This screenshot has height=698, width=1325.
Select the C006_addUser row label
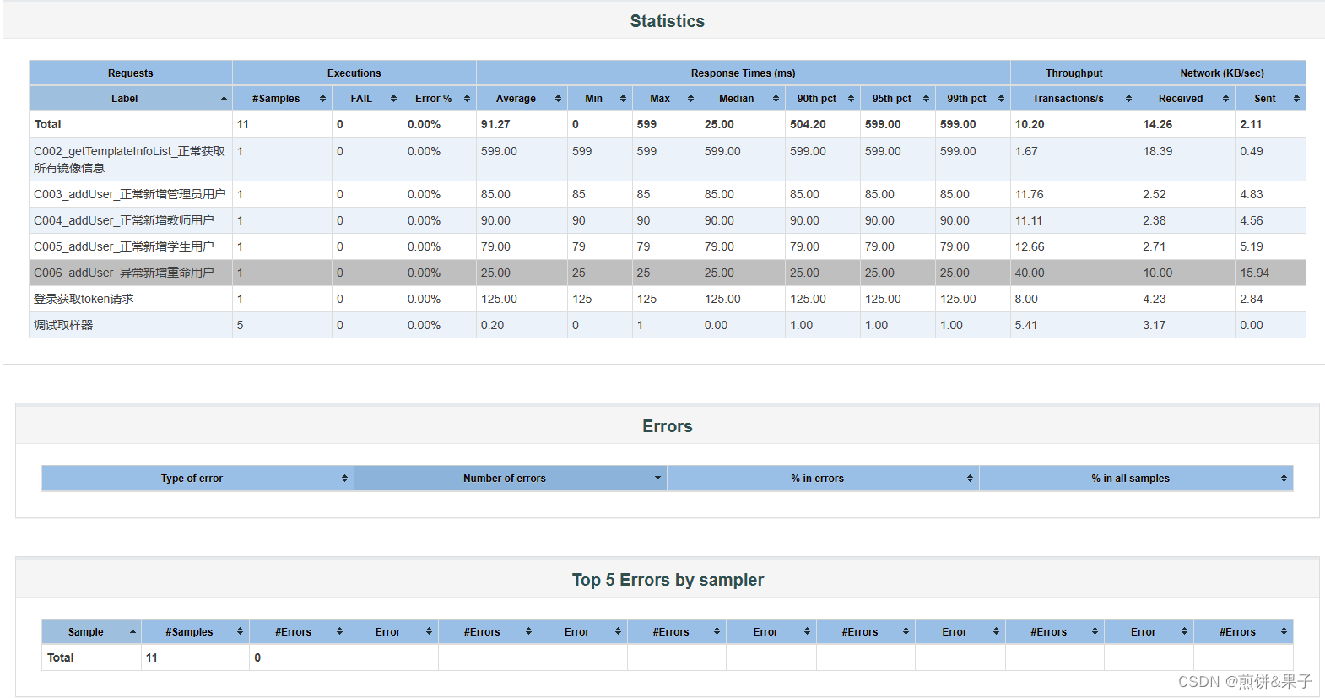123,273
